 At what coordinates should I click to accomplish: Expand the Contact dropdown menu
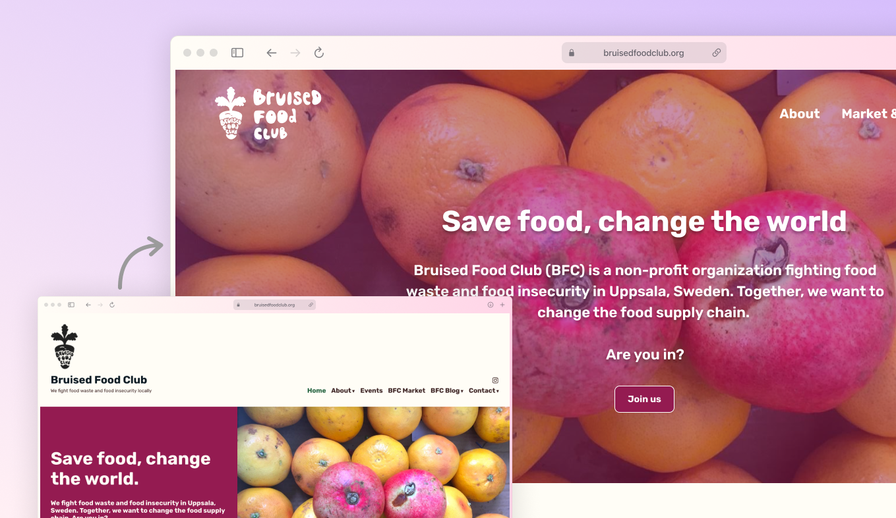484,391
